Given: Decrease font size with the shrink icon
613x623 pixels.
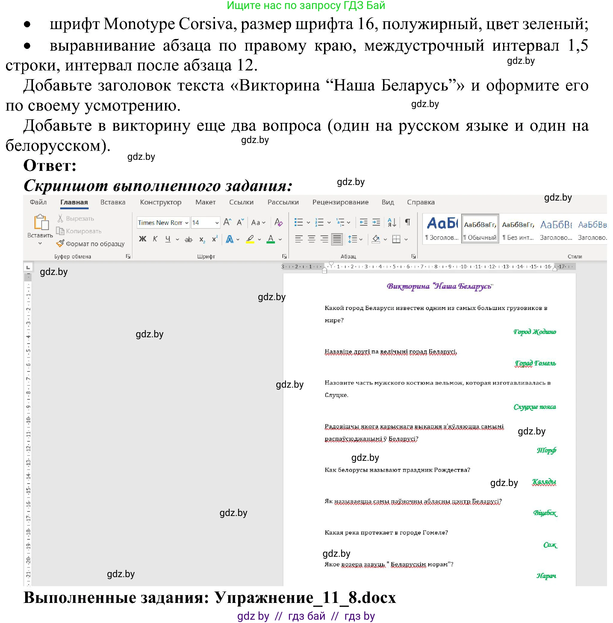Looking at the screenshot, I should tap(240, 222).
